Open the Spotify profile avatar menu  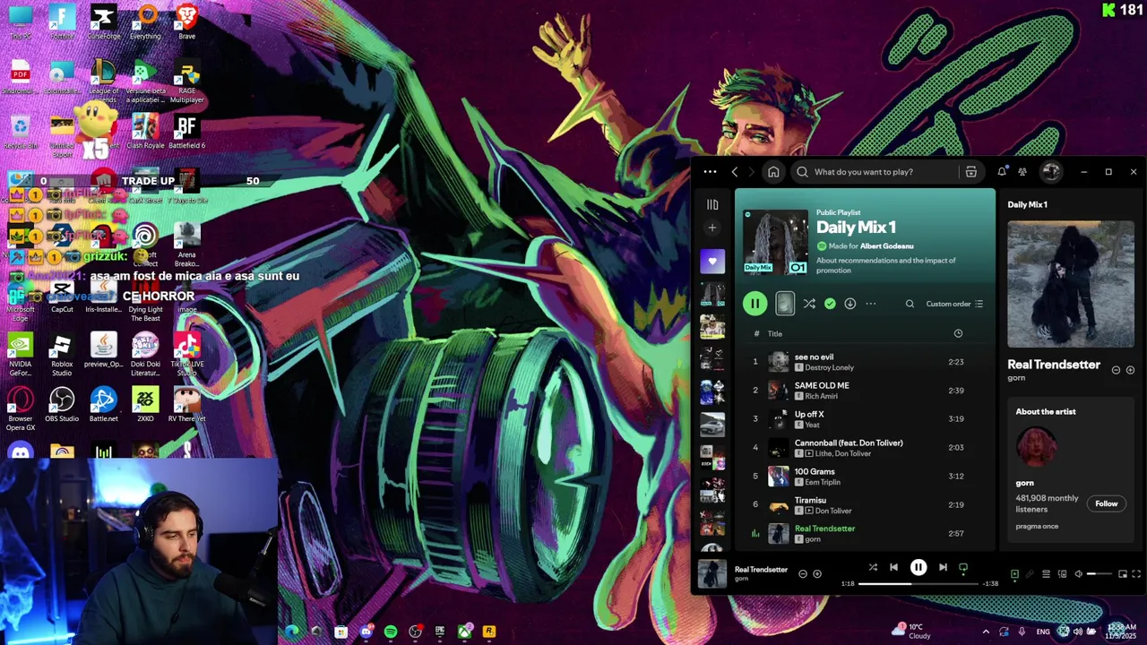(1051, 172)
